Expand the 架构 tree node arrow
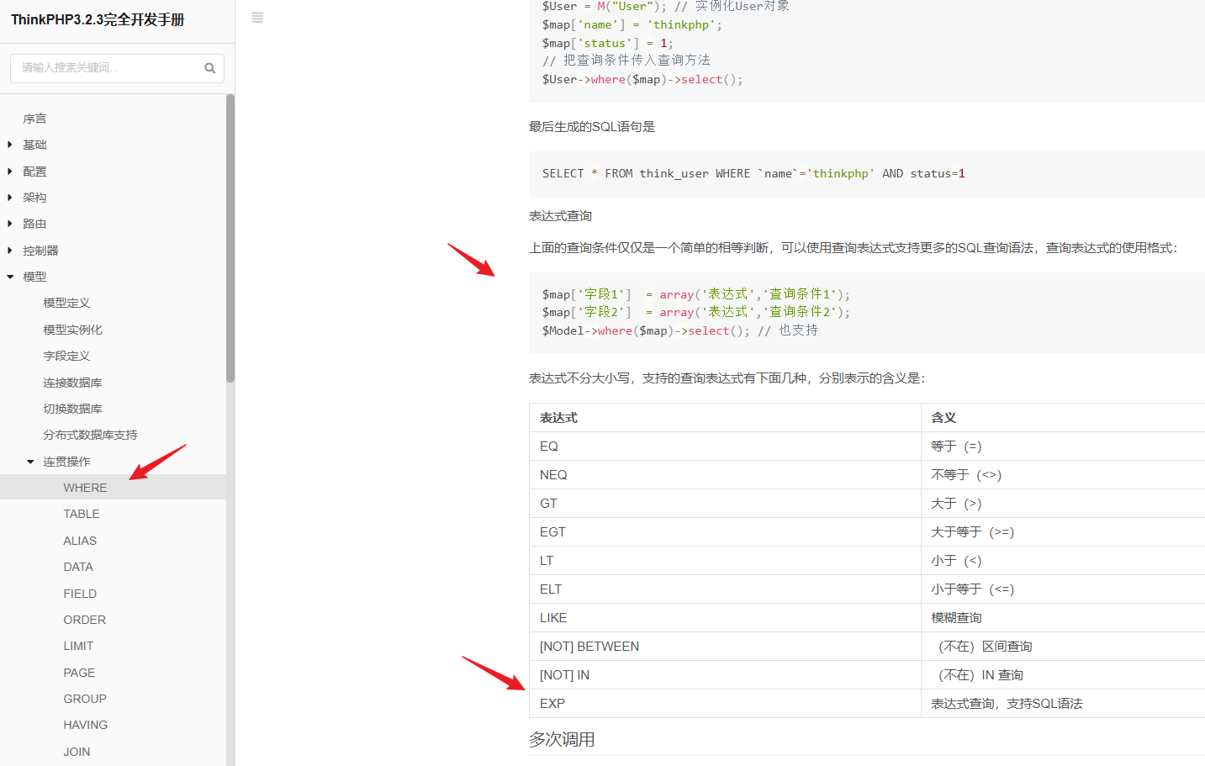The width and height of the screenshot is (1205, 766). (x=10, y=198)
